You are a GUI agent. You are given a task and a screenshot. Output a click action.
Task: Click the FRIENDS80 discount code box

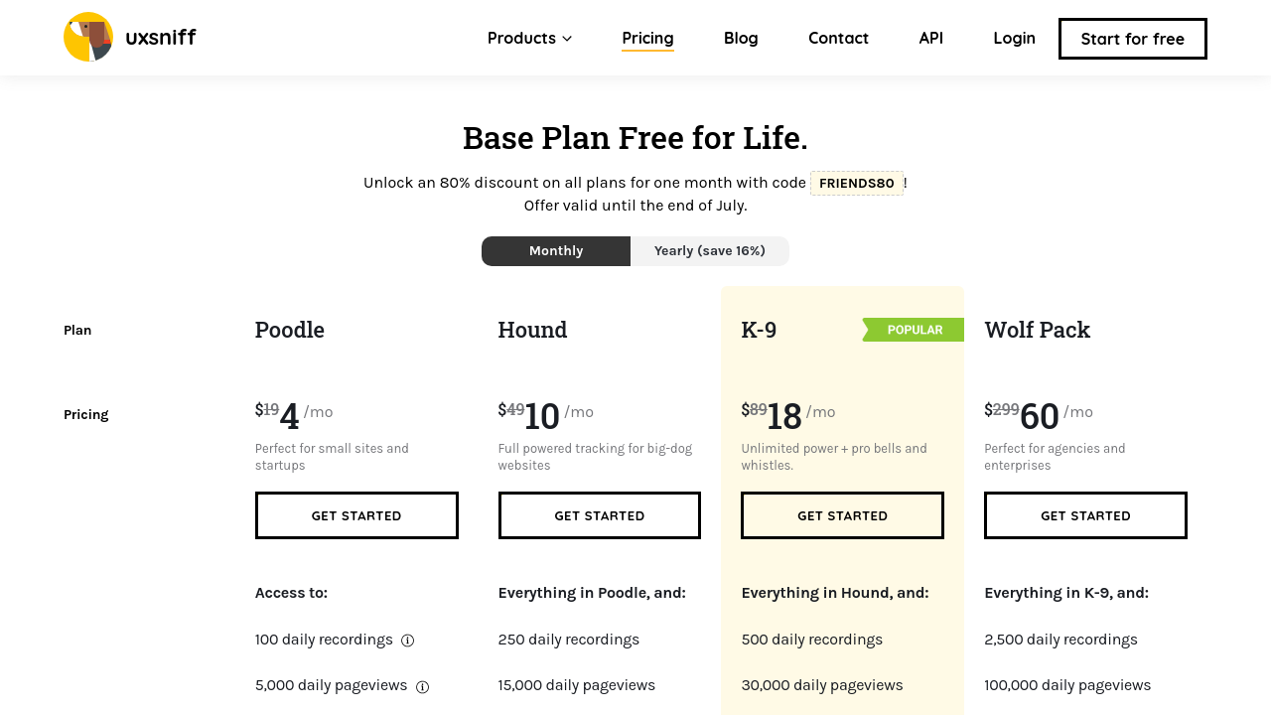coord(857,184)
